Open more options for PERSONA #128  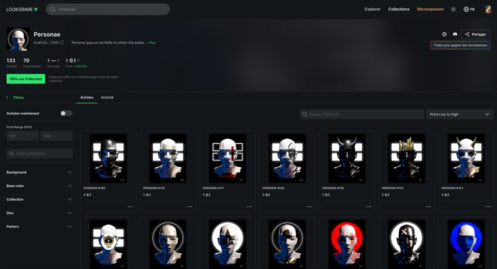pos(368,206)
